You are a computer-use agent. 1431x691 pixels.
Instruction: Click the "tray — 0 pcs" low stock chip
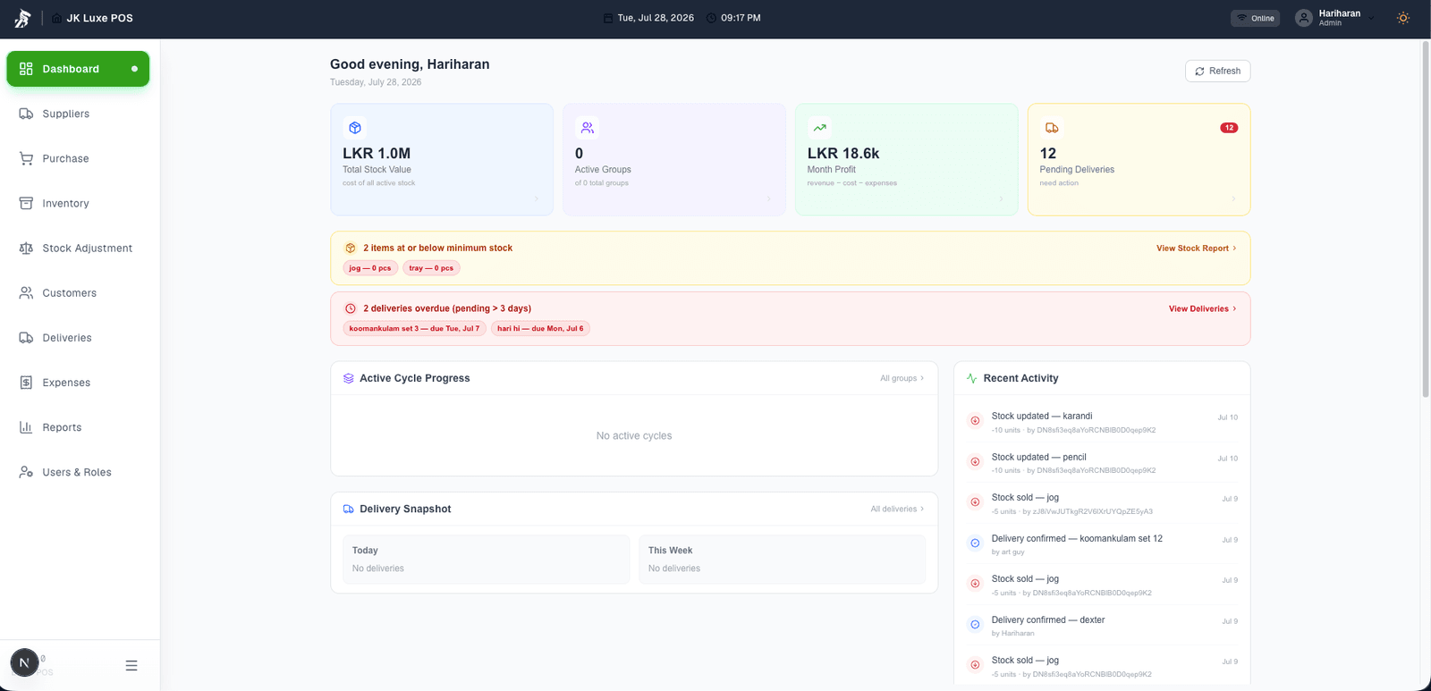tap(431, 268)
